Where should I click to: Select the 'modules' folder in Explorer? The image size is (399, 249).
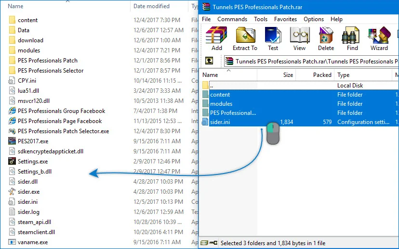point(29,50)
